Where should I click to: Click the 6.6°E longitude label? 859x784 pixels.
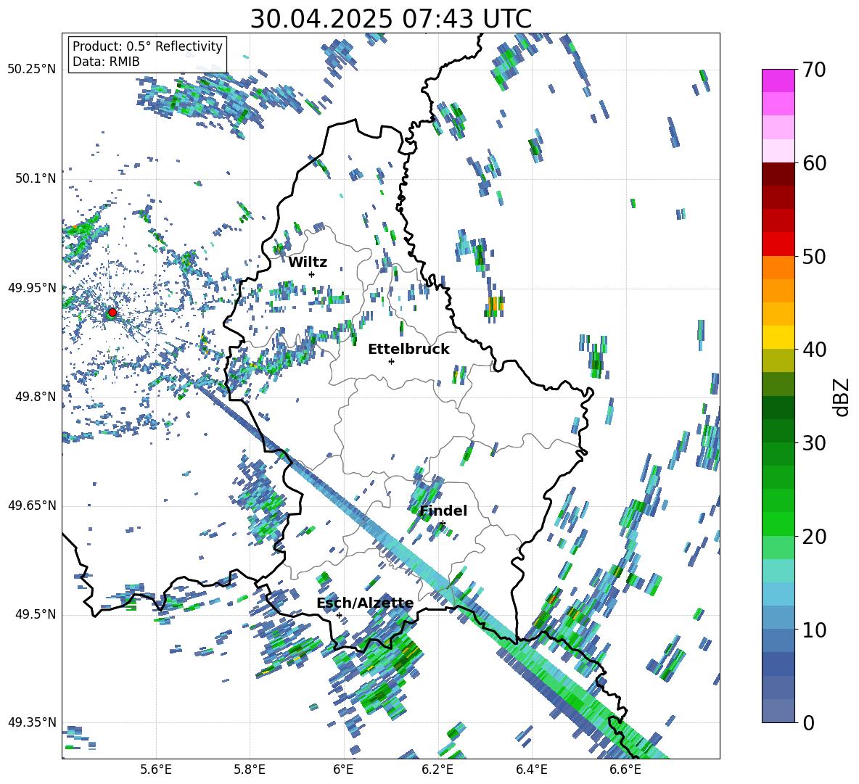625,769
